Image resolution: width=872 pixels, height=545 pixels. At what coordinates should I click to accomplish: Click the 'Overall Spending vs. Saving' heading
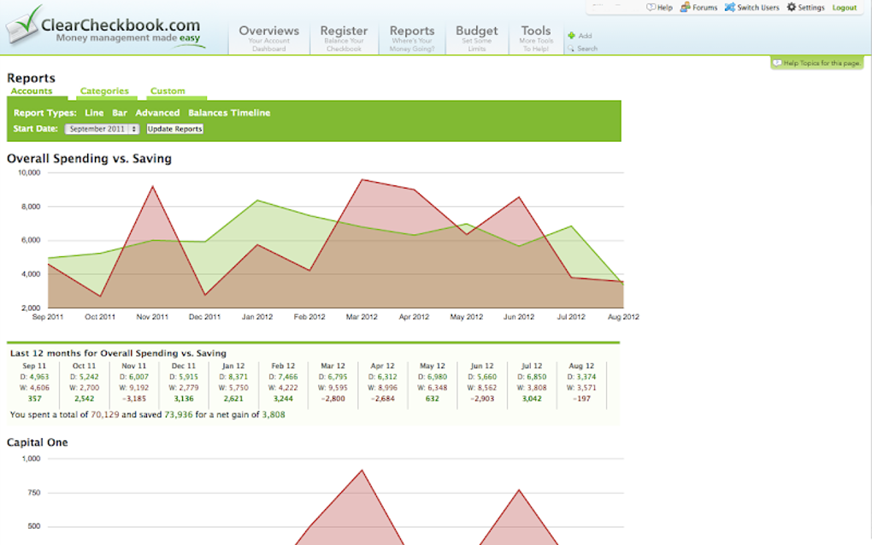89,158
